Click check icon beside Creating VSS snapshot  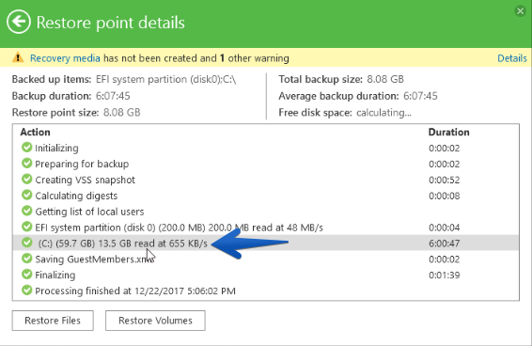click(x=27, y=179)
